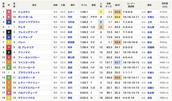Select trainer 杉山晴

tap(151, 27)
